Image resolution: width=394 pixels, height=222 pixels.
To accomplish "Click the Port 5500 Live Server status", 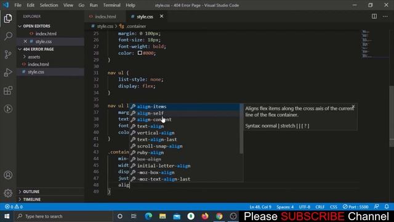I will coord(356,207).
